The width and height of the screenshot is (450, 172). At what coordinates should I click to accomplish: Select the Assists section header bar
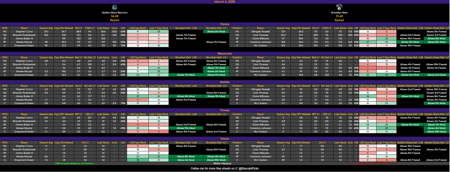point(225,82)
